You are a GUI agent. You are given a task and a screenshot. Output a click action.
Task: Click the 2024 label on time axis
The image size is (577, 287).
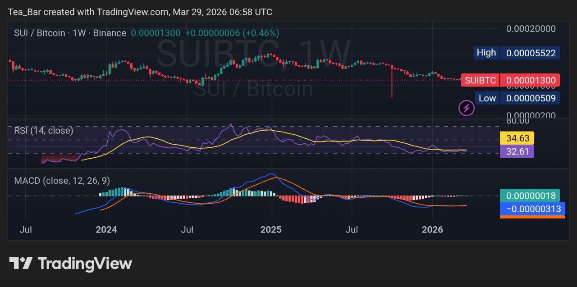click(x=106, y=230)
